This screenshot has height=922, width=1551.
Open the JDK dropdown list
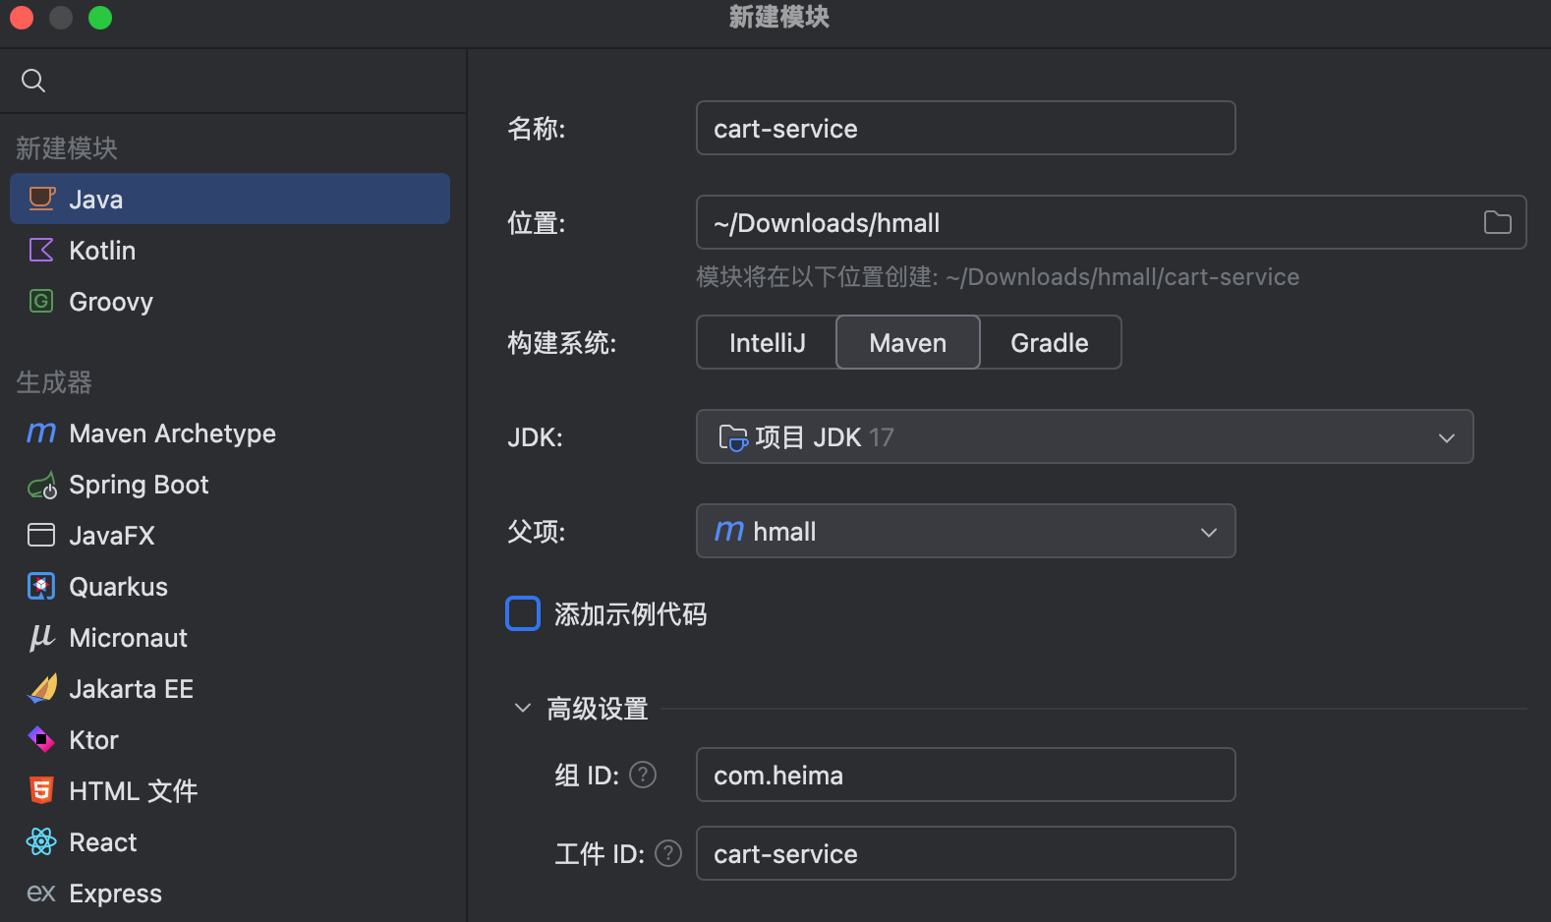1084,436
